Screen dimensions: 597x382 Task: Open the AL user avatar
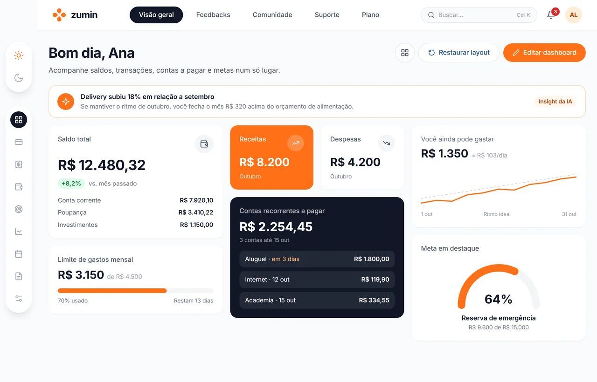click(574, 15)
